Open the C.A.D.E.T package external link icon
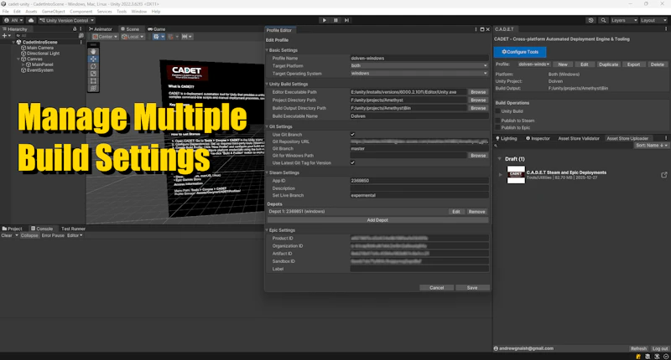This screenshot has height=360, width=671. pos(664,175)
